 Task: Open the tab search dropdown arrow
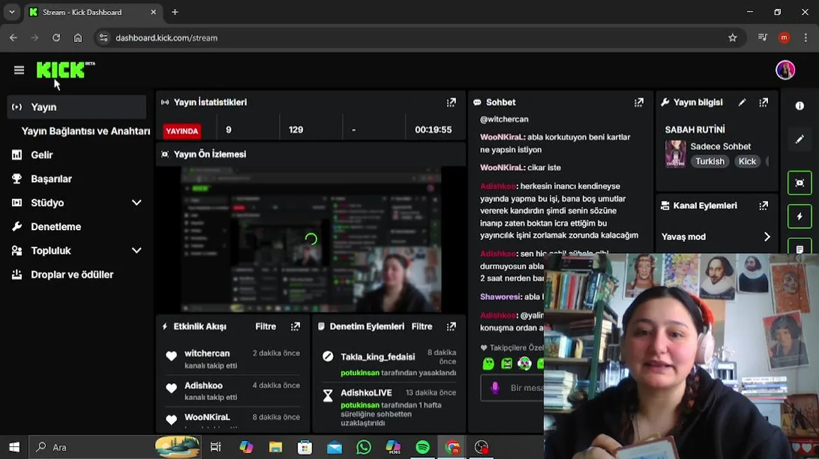(x=11, y=12)
